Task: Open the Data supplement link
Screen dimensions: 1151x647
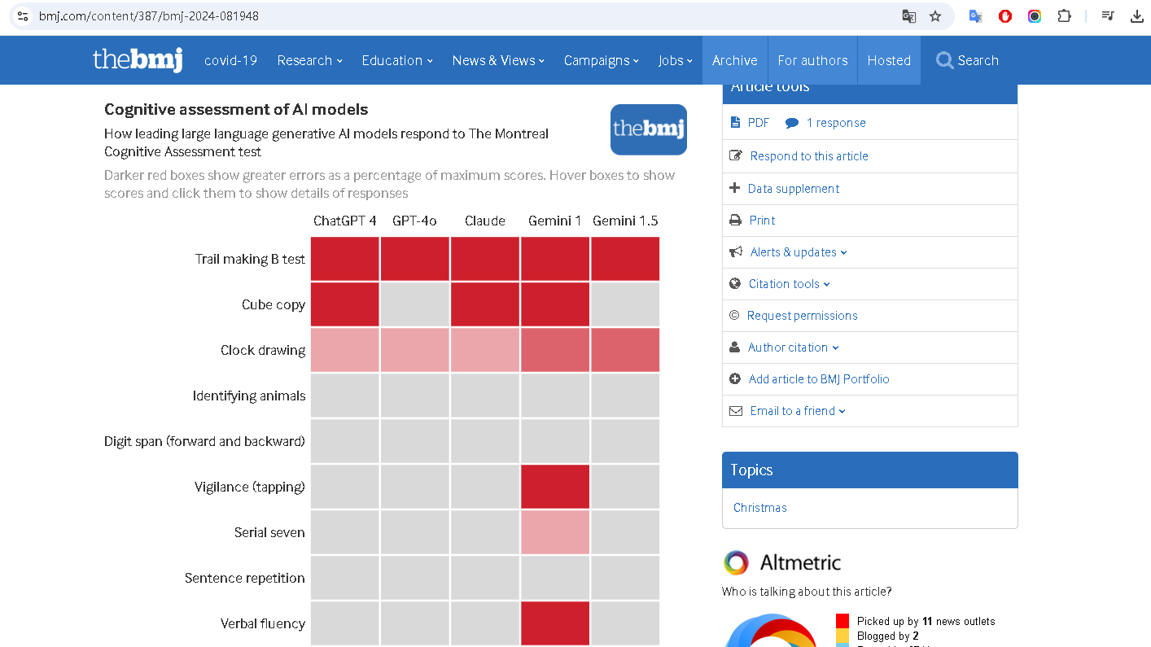Action: coord(794,189)
